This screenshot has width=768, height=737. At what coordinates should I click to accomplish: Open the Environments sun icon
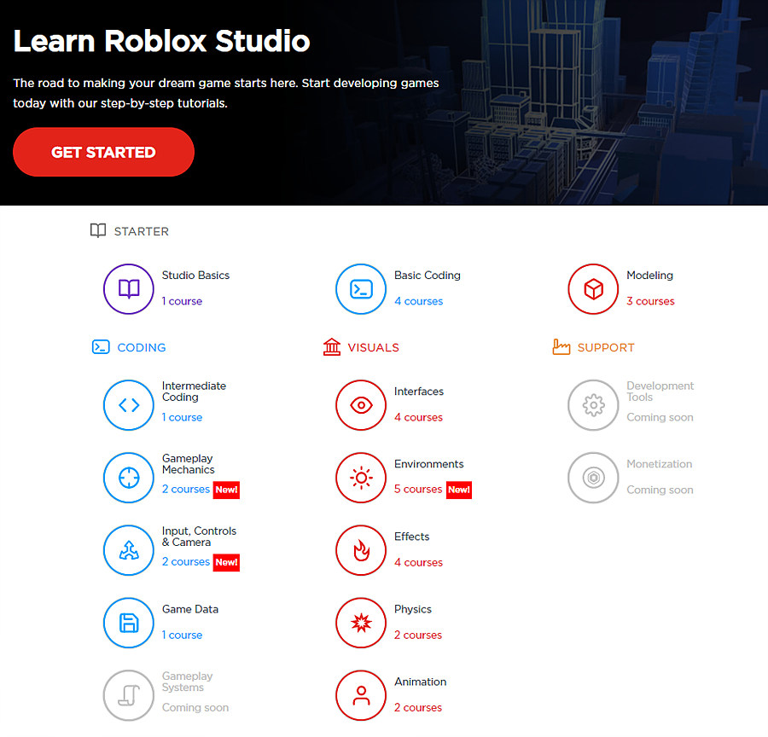[x=361, y=478]
